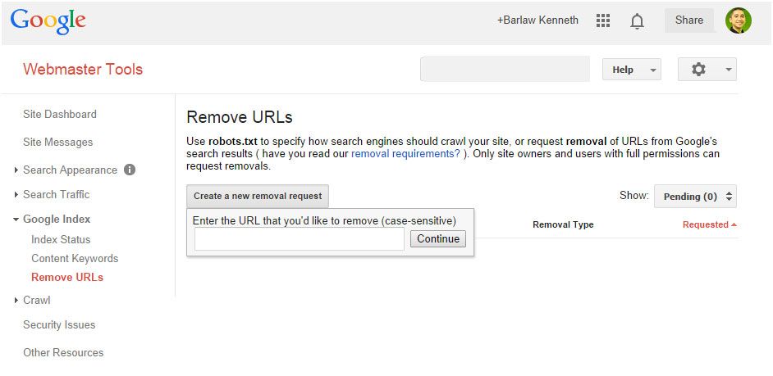Collapse the Google Index section

16,220
